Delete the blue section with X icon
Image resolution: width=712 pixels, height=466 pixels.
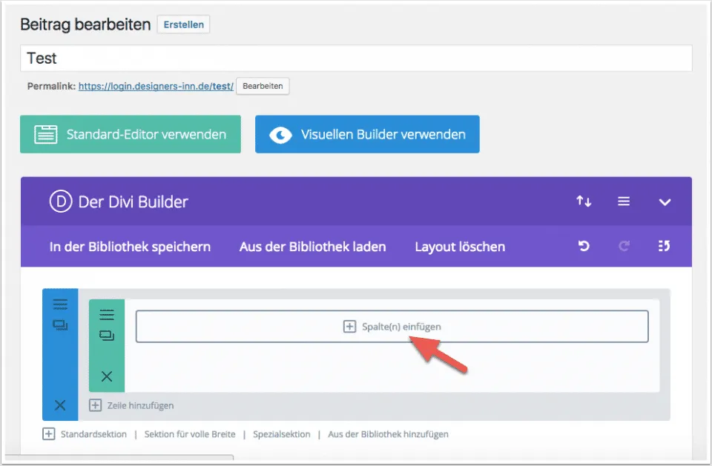coord(60,405)
